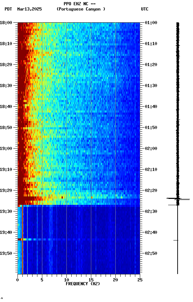The image size is (193, 302).
Task: Click the 02:00 UTC time label
Action: coord(151,149)
